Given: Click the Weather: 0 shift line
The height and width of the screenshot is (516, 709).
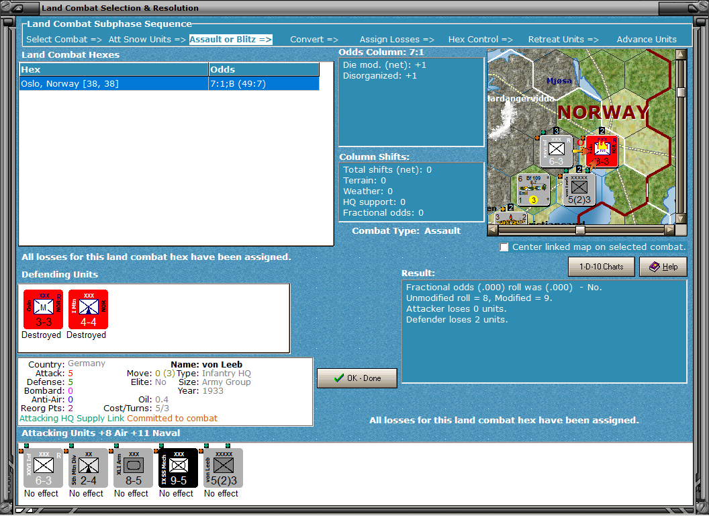Looking at the screenshot, I should pos(368,191).
